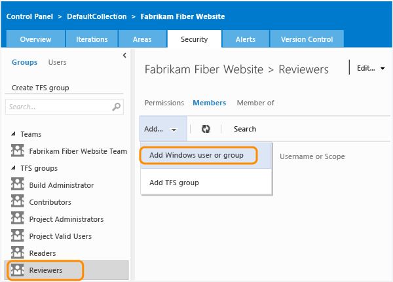Collapse the Teams tree section
393x282 pixels.
pyautogui.click(x=13, y=133)
